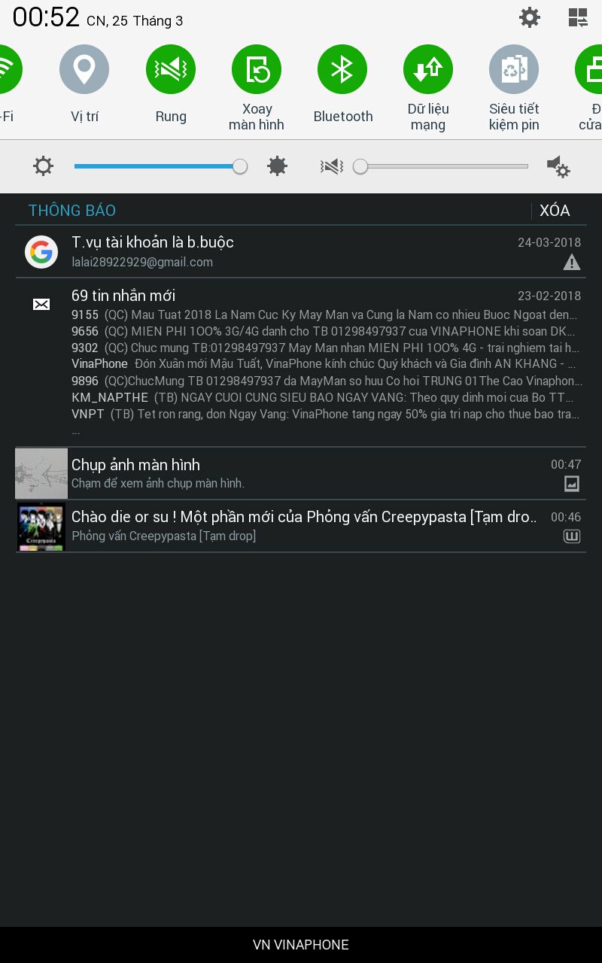602x963 pixels.
Task: Open 69 tin nhắn mới notification
Action: (301, 363)
